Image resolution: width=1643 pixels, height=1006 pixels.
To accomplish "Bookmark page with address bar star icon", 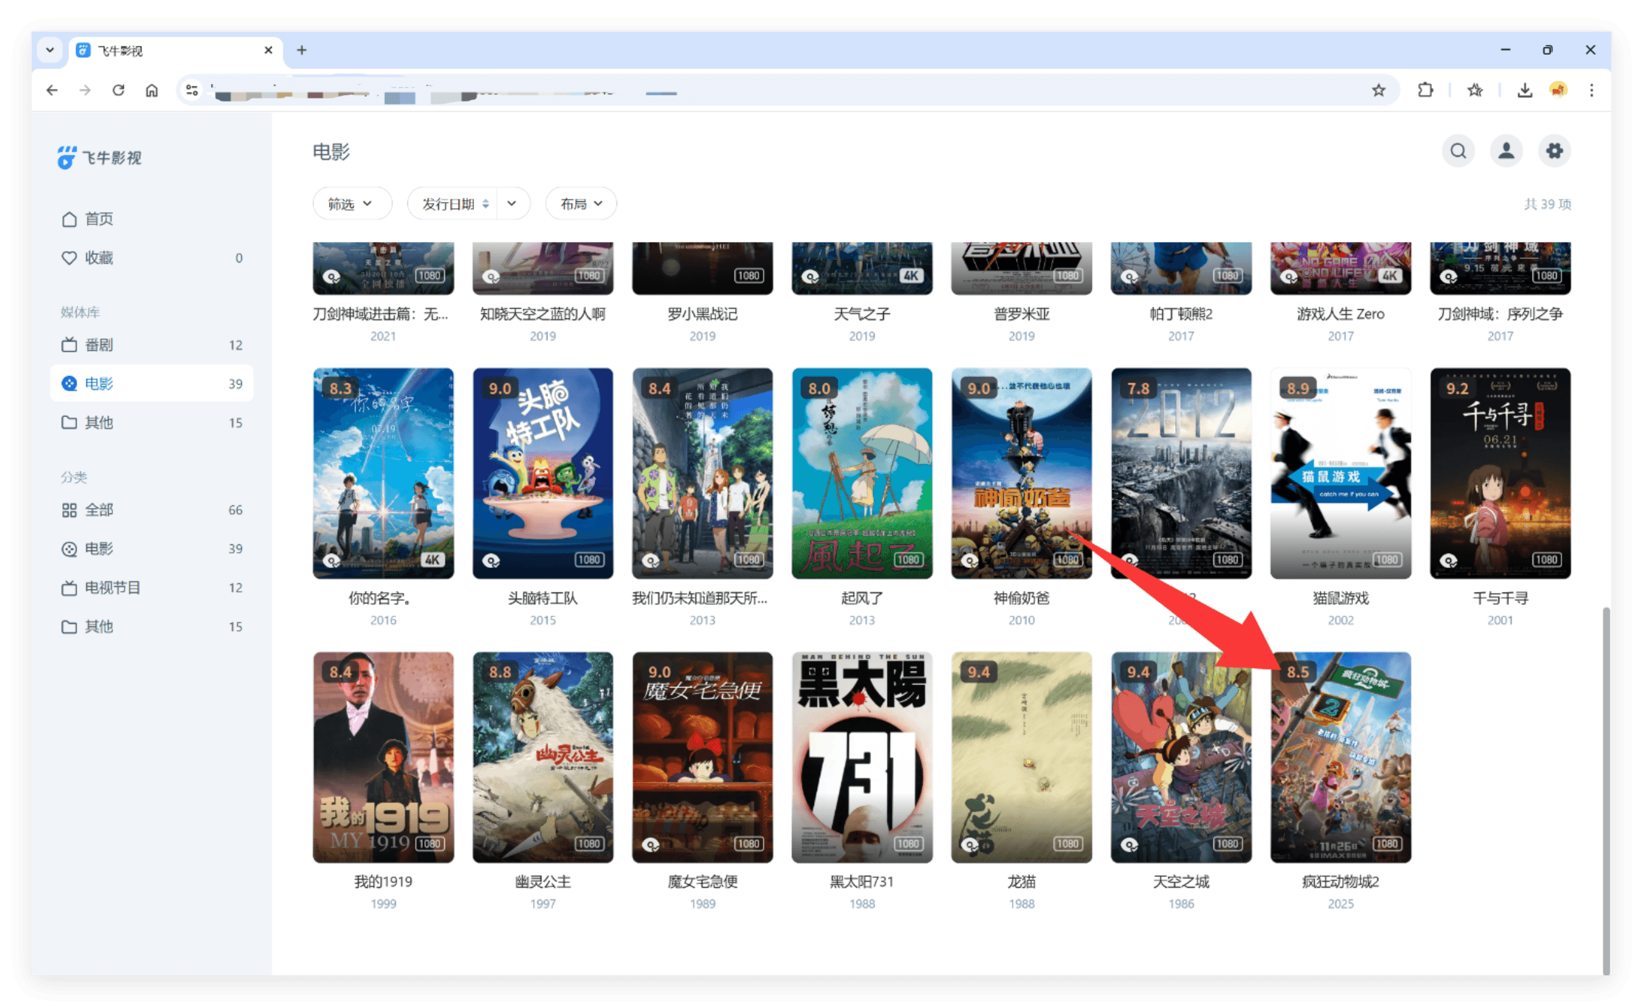I will pyautogui.click(x=1378, y=90).
